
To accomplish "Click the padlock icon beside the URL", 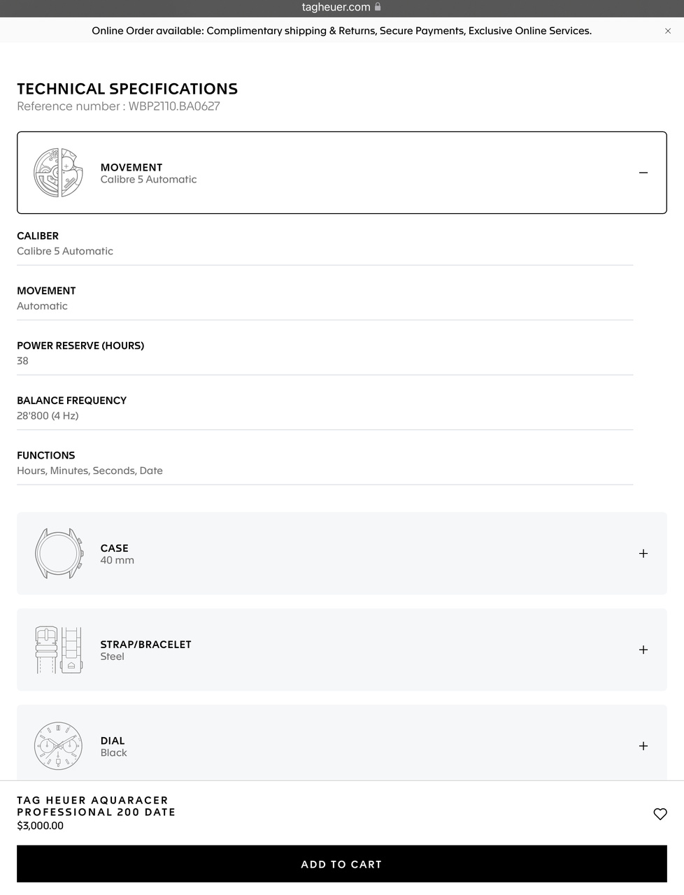I will click(378, 7).
